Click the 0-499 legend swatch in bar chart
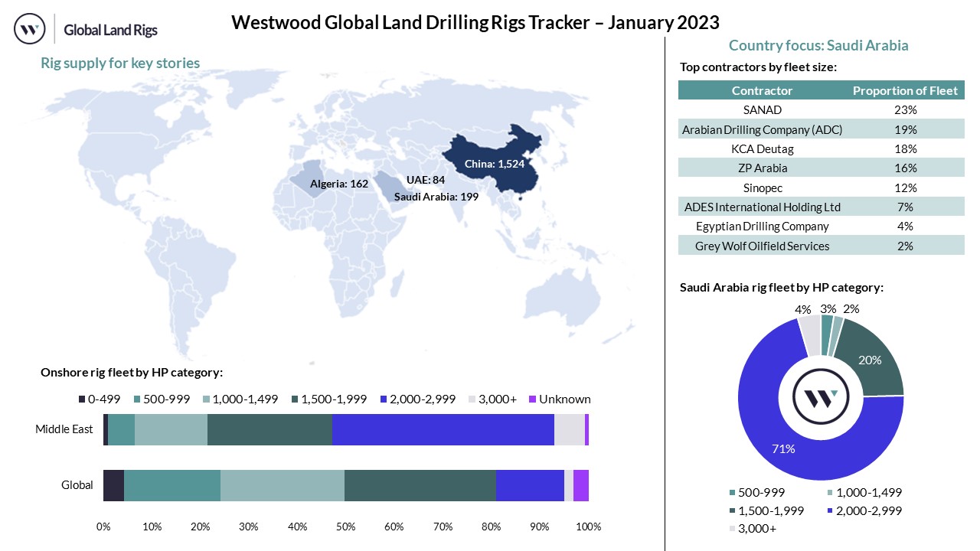 (x=82, y=399)
